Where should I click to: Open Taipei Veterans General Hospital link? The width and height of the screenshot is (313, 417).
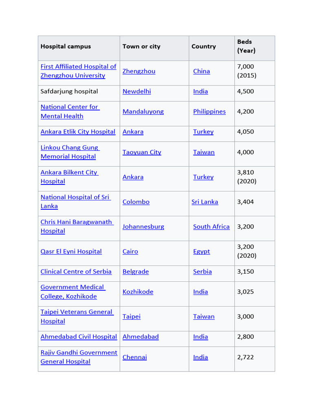tap(76, 312)
